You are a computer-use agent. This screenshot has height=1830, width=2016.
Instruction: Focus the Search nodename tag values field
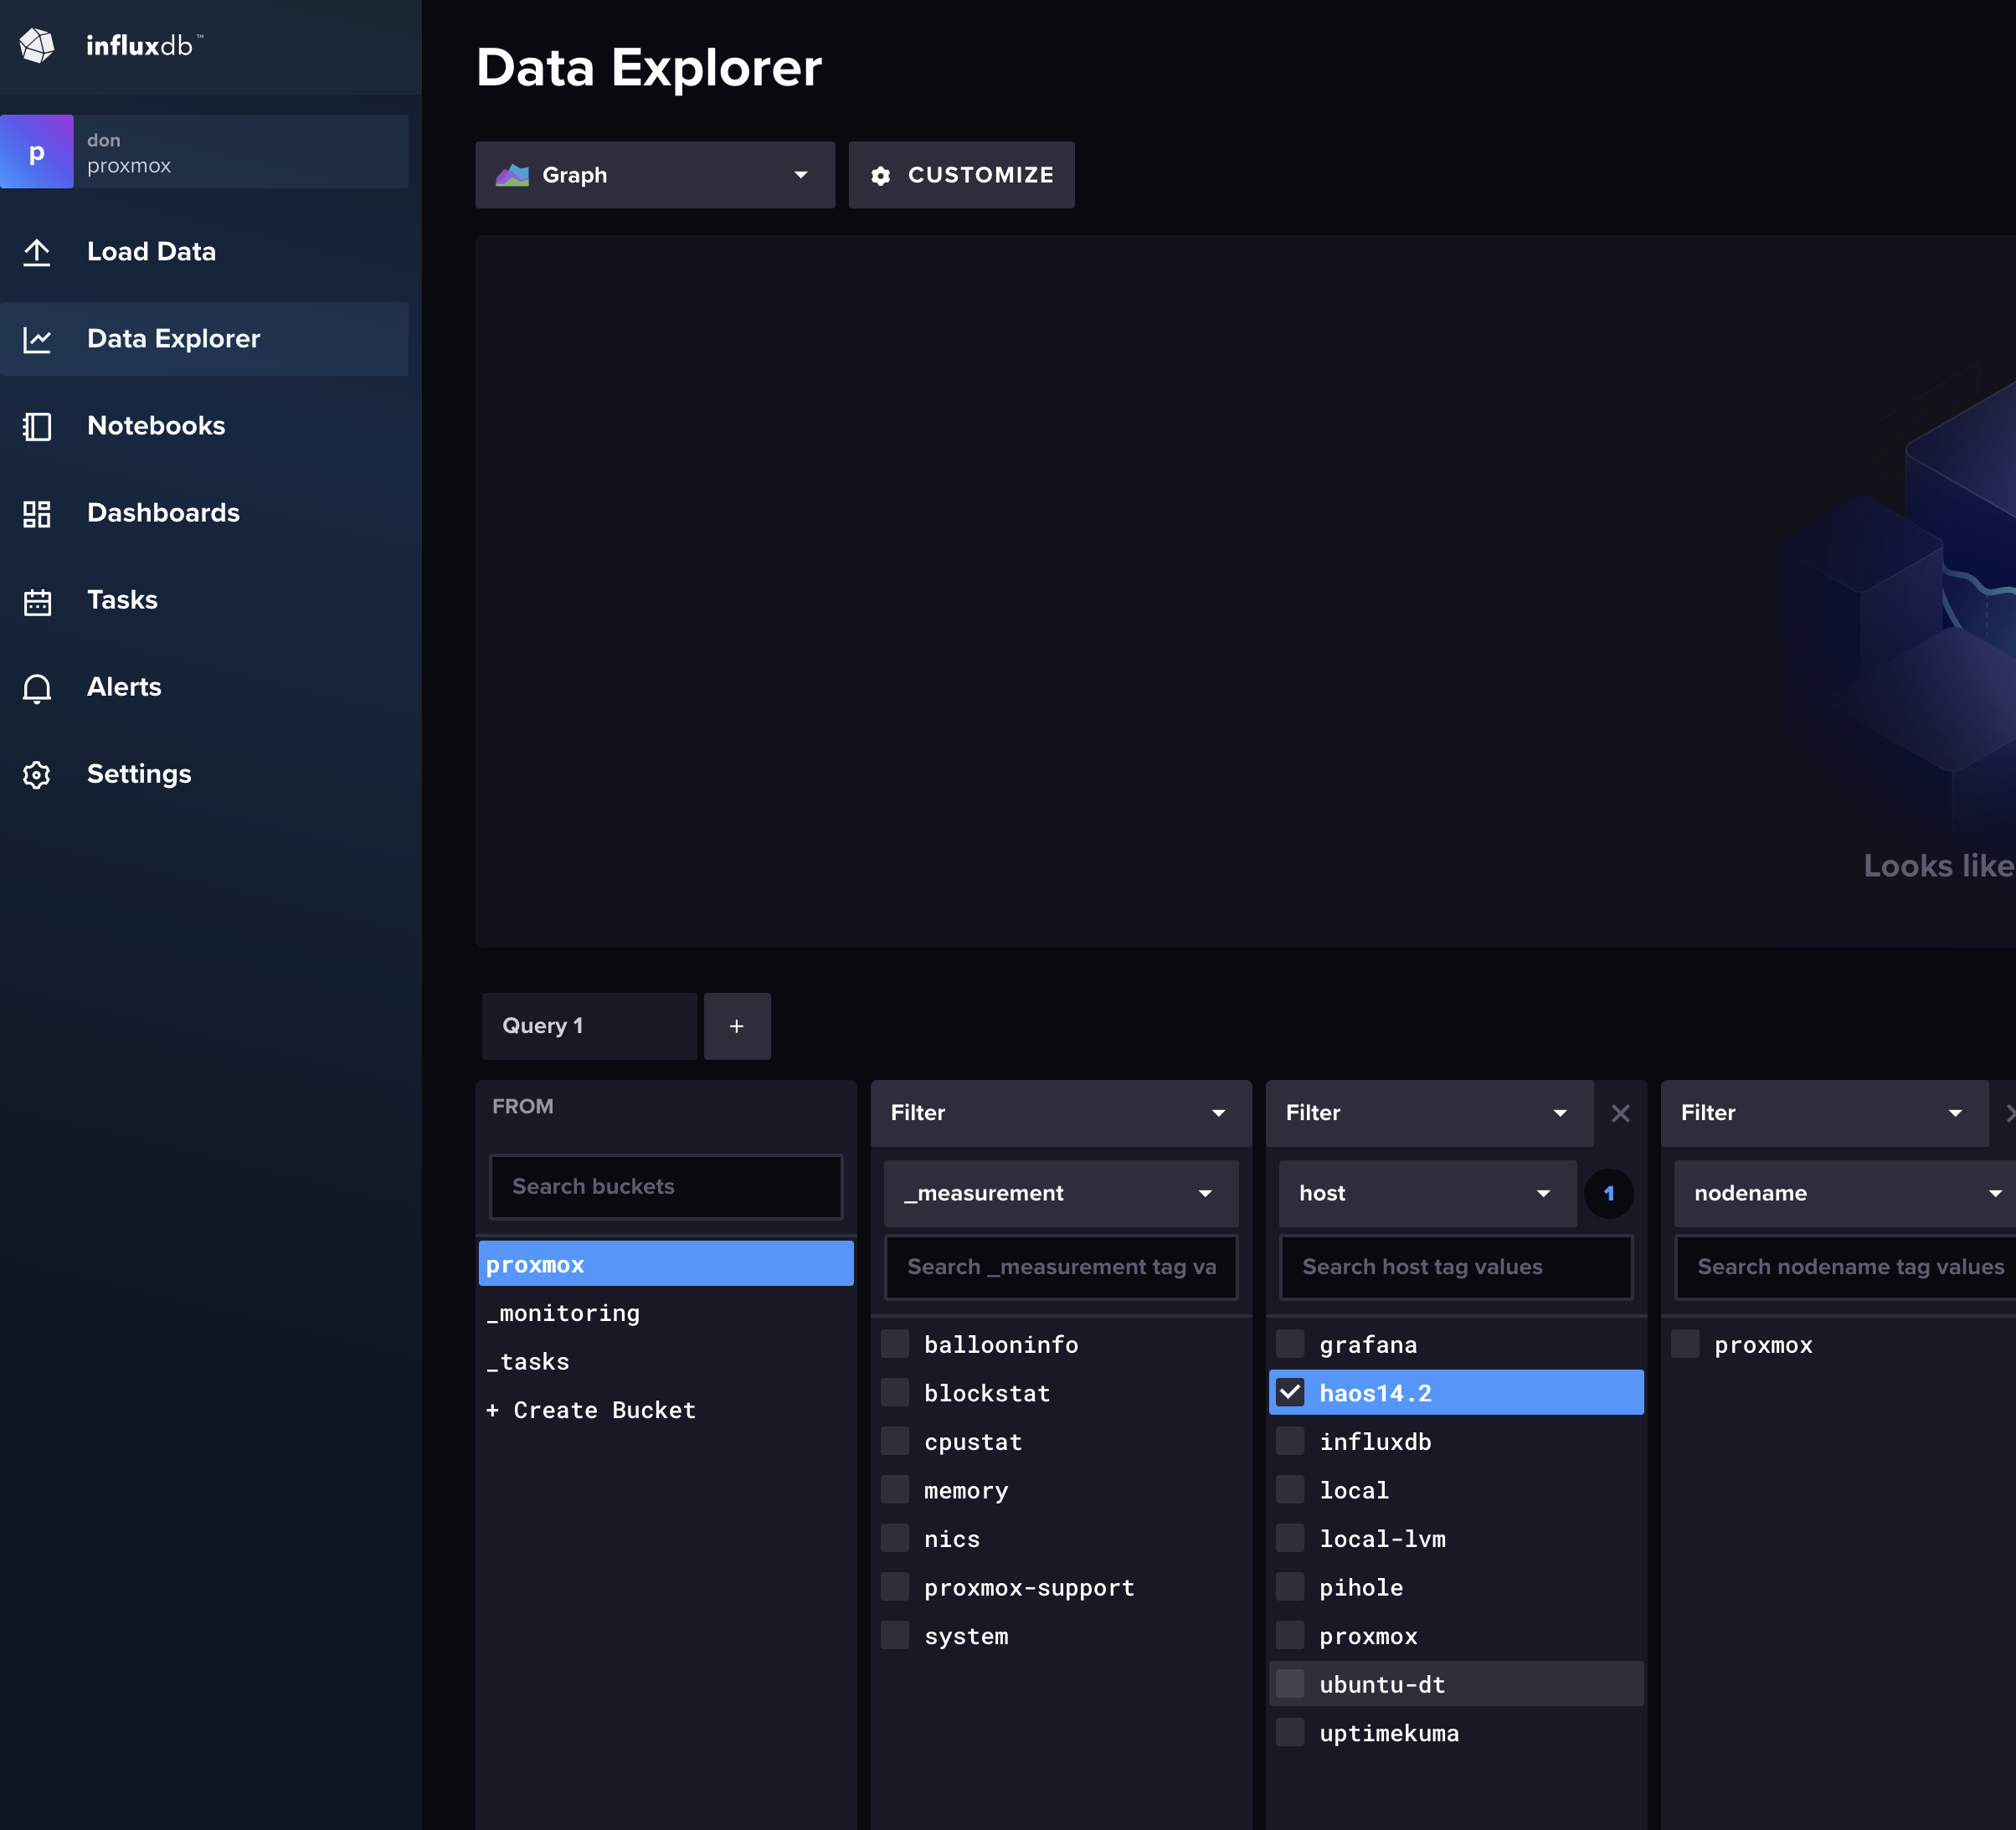pos(1847,1267)
